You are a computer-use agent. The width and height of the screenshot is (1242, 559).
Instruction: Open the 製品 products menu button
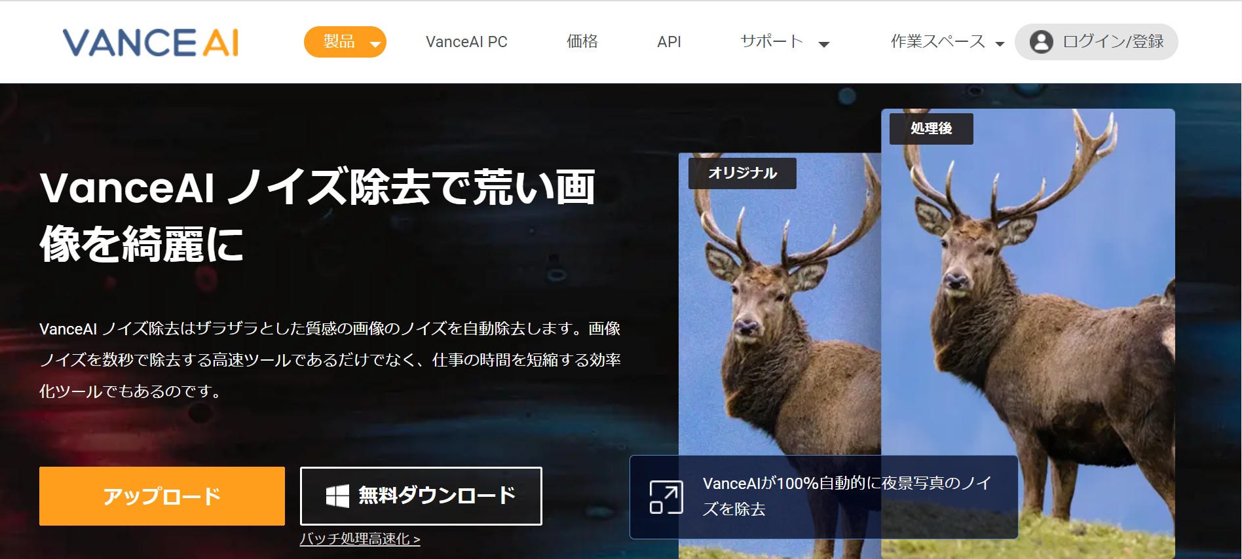[345, 42]
